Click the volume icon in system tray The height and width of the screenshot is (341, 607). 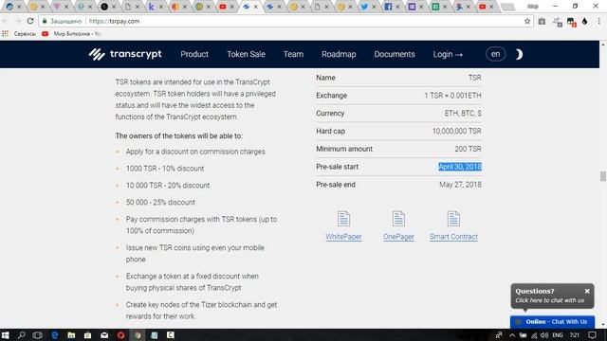tap(544, 335)
